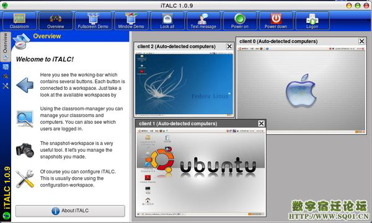Click the monitor magnifier classroom icon
Screen dimensions: 372x223
coord(25,119)
